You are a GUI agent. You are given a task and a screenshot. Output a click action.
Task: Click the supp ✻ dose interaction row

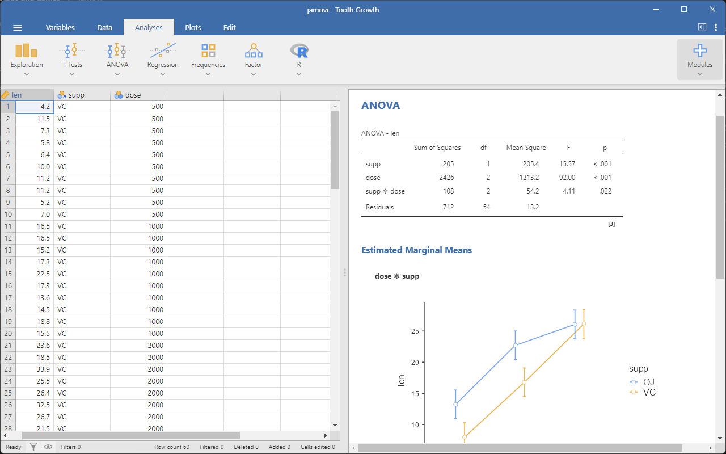492,191
